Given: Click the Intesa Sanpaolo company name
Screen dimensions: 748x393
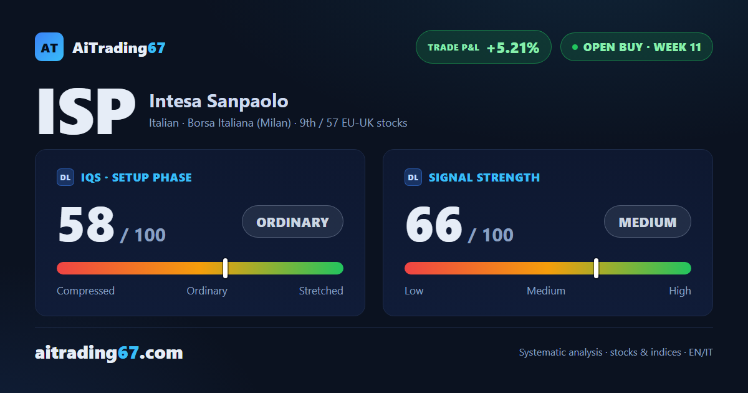Looking at the screenshot, I should point(219,101).
